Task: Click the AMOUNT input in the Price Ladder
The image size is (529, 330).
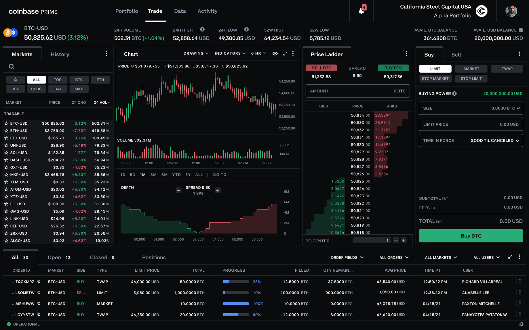Action: [x=357, y=91]
